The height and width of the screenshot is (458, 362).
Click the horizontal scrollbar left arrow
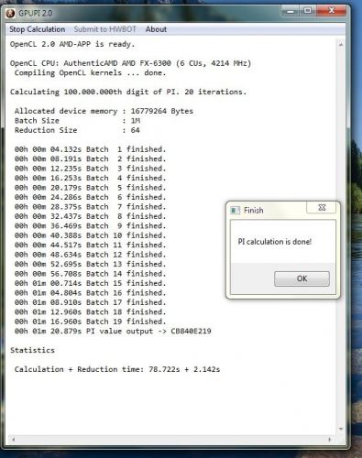click(x=13, y=440)
